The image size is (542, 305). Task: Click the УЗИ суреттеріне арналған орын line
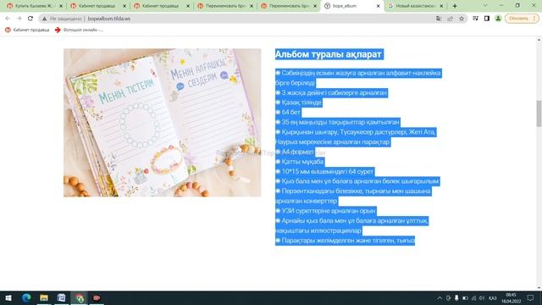click(x=325, y=211)
